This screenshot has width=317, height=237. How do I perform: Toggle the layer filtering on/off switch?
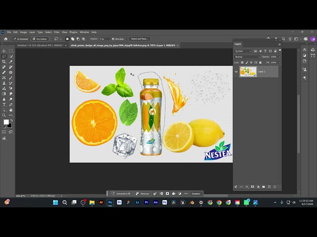pos(280,50)
